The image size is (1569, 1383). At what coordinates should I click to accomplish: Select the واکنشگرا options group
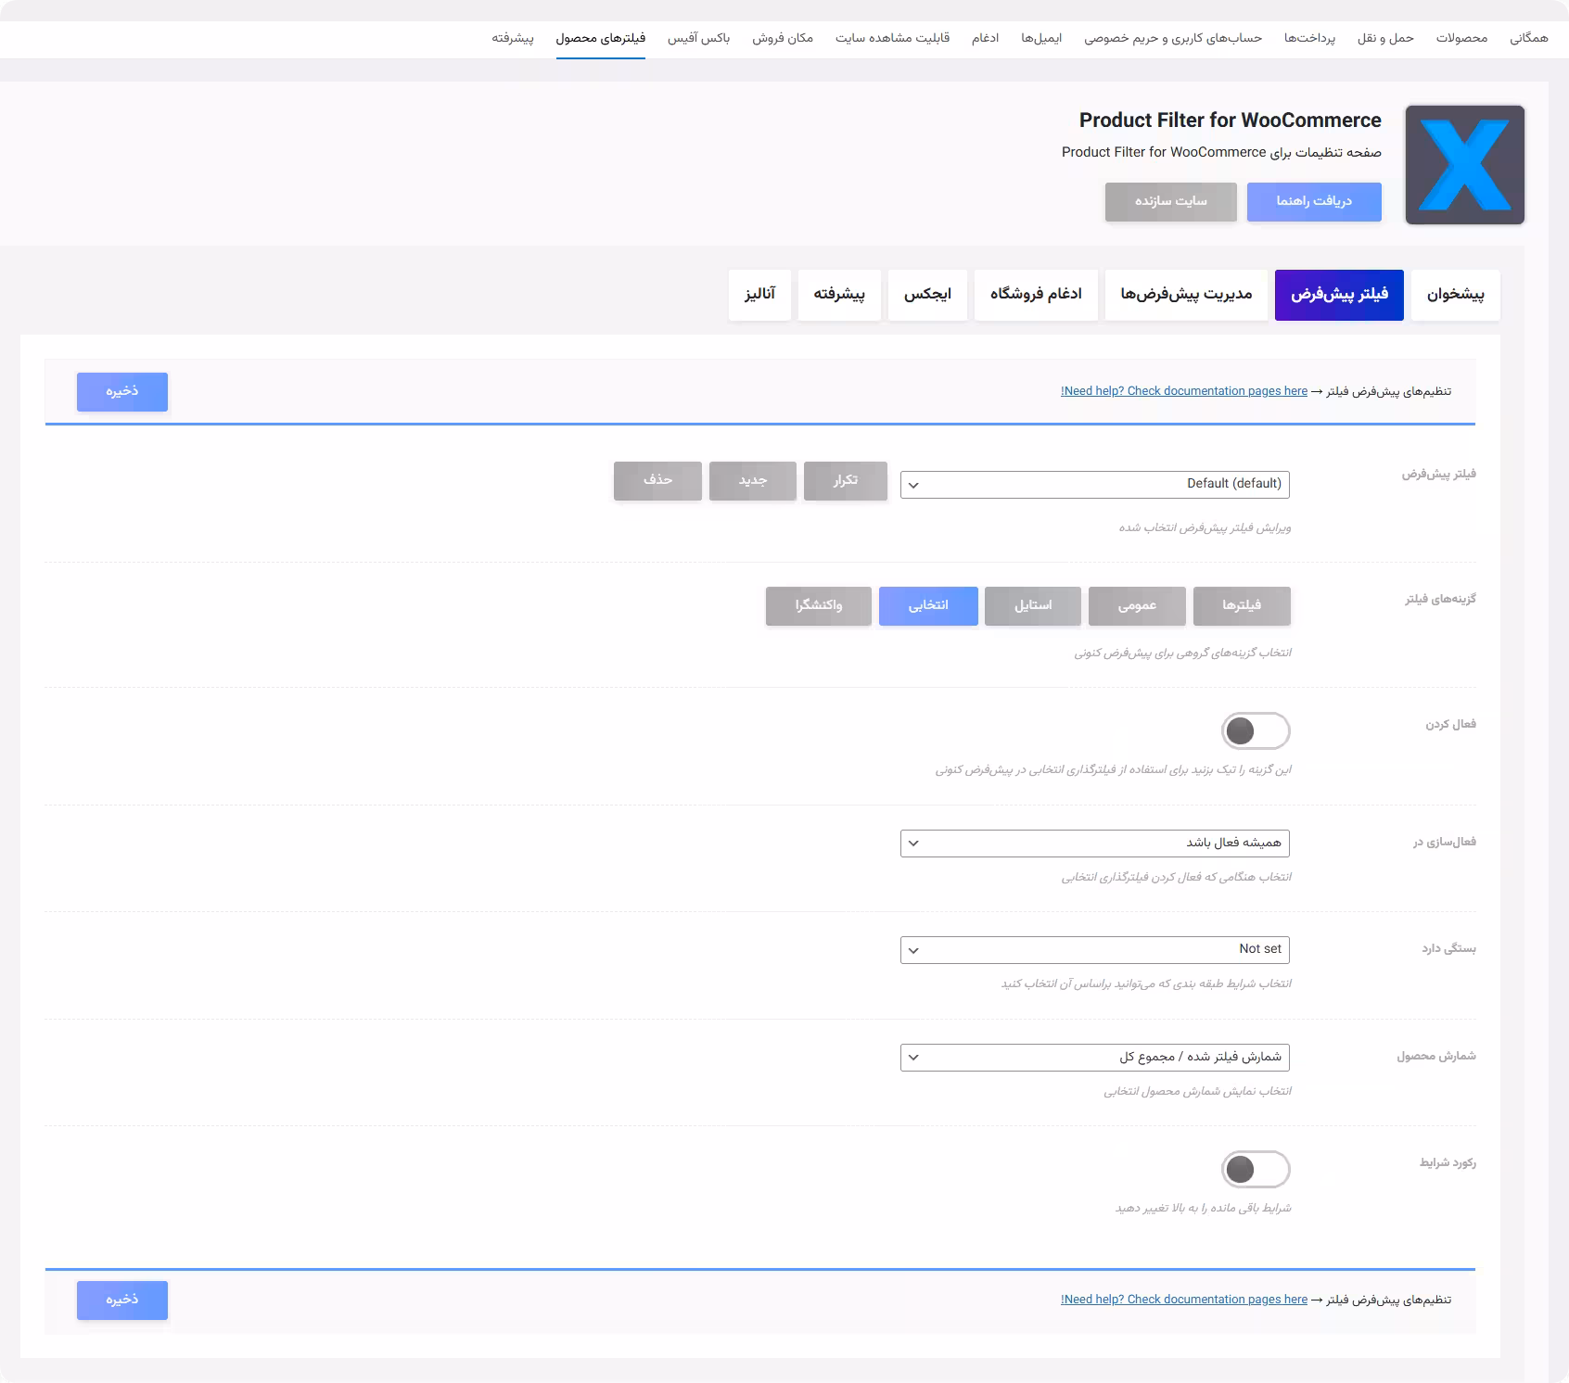pyautogui.click(x=819, y=605)
